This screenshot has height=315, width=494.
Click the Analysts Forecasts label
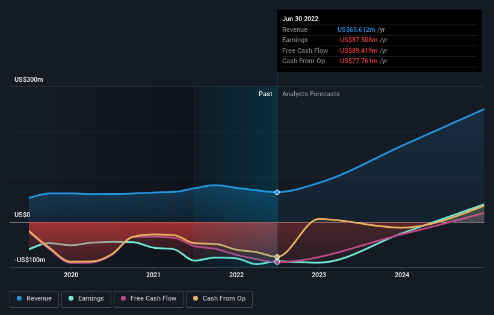click(311, 94)
